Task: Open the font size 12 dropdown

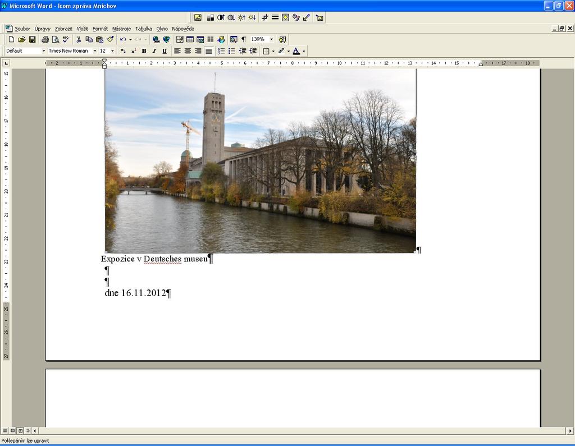Action: point(112,51)
